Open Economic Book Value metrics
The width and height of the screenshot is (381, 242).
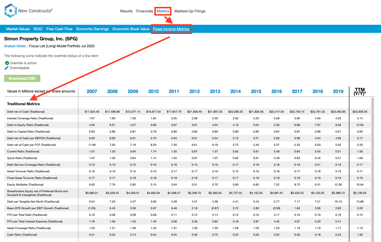131,29
